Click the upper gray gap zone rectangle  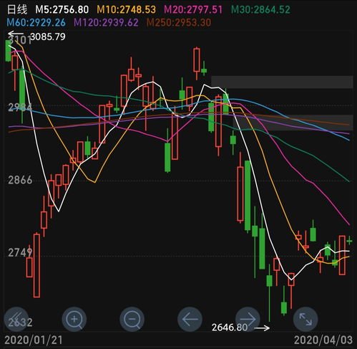(x=282, y=82)
